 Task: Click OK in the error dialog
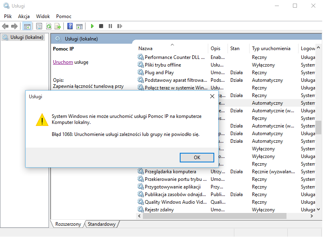(197, 158)
